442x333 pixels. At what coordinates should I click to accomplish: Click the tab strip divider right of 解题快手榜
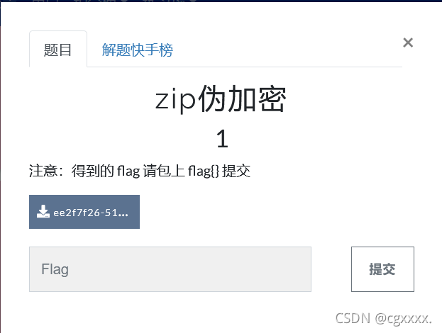[x=287, y=67]
